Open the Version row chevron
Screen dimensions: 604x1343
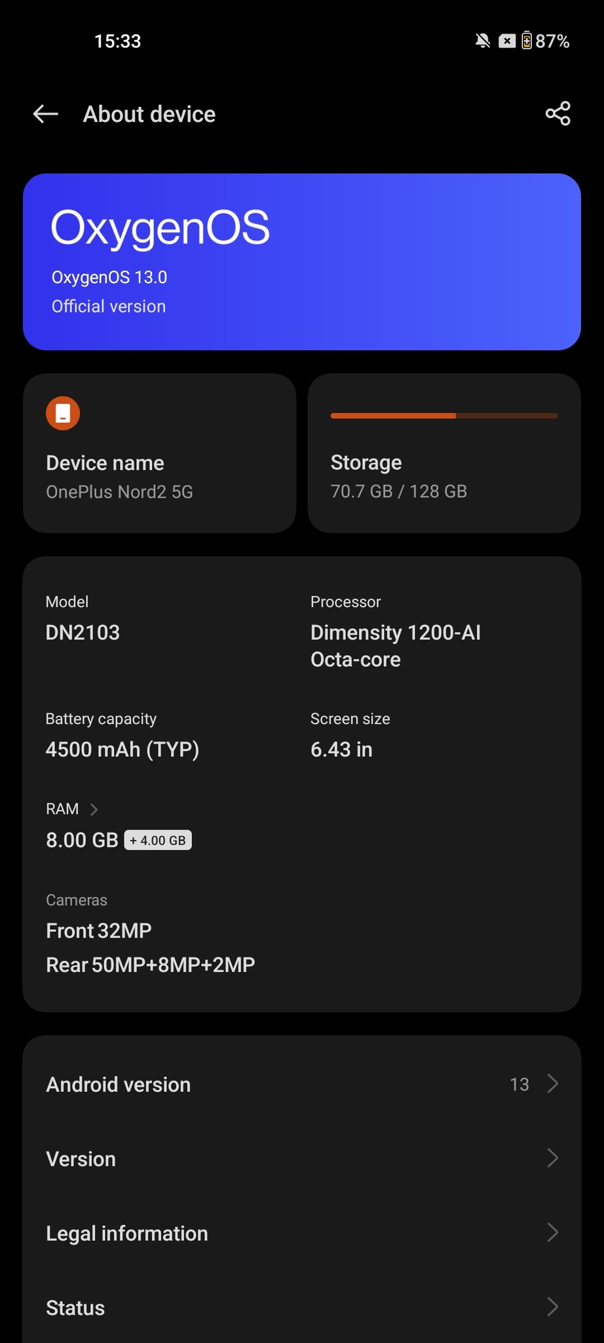[553, 1158]
